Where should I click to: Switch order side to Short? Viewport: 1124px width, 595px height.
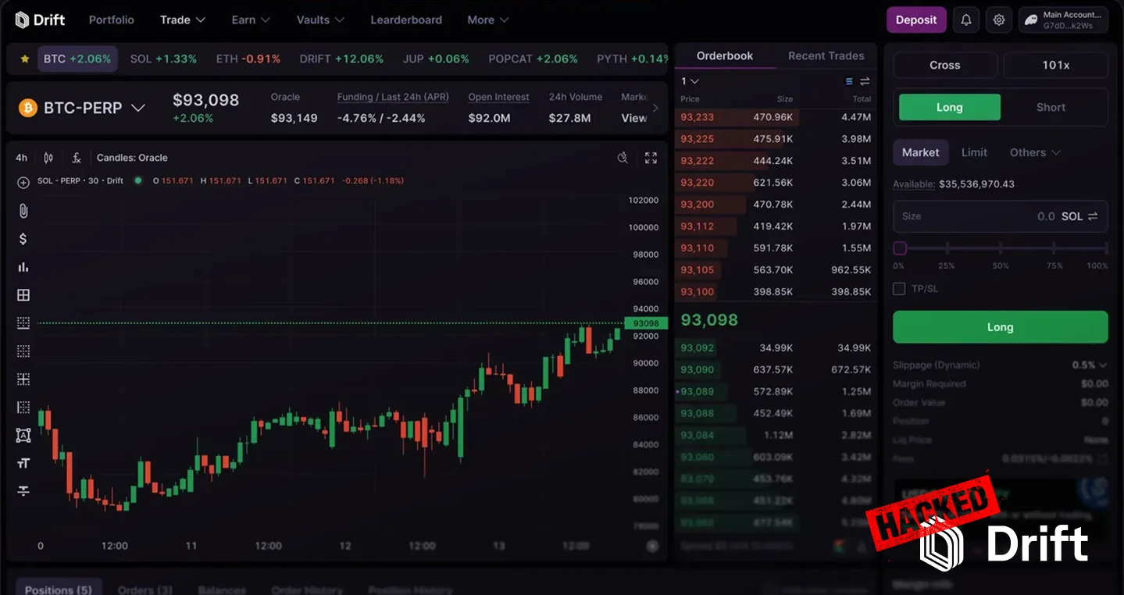tap(1051, 108)
